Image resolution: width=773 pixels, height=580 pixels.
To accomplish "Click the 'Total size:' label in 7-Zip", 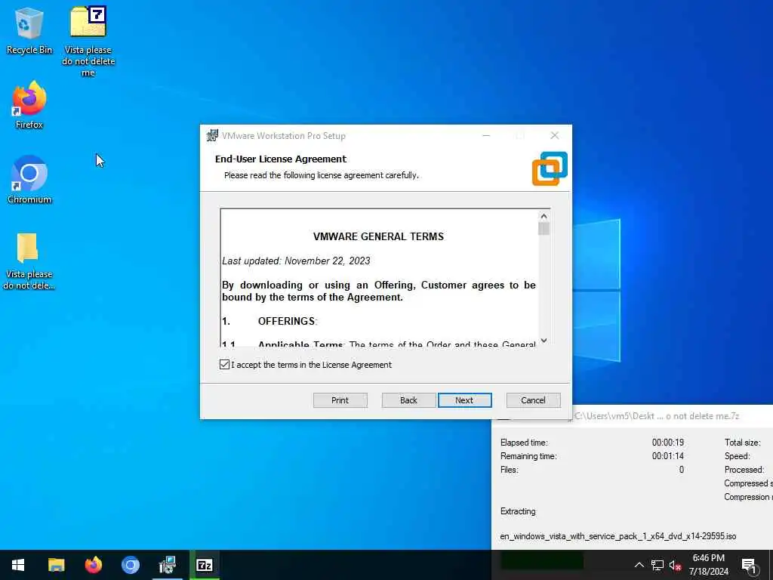I will [x=743, y=443].
